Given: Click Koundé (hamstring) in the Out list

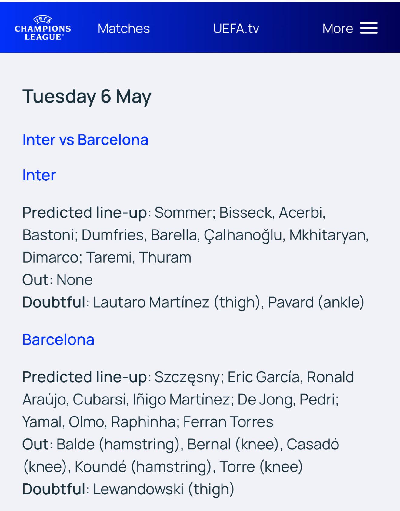Looking at the screenshot, I should point(143,467).
